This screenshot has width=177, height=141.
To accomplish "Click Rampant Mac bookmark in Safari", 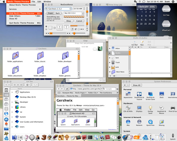I will (x=68, y=93).
